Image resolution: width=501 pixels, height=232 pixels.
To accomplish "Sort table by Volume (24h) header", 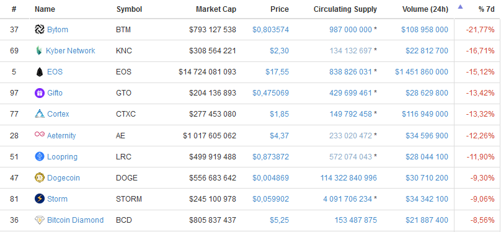I will click(x=425, y=9).
